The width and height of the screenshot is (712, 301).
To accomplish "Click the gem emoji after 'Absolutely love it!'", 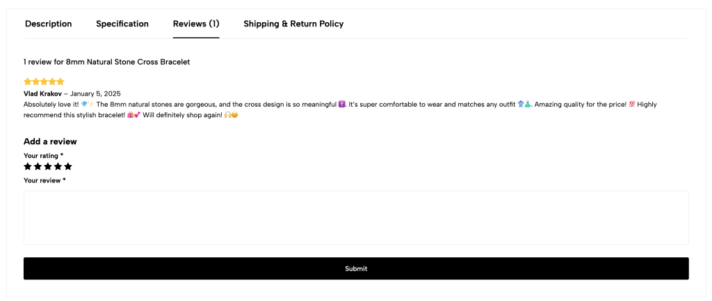I will pyautogui.click(x=84, y=105).
